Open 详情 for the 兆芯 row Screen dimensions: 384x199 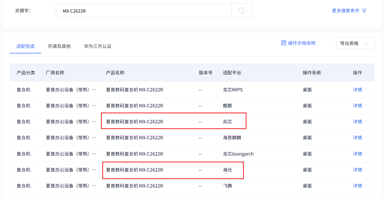coord(357,122)
